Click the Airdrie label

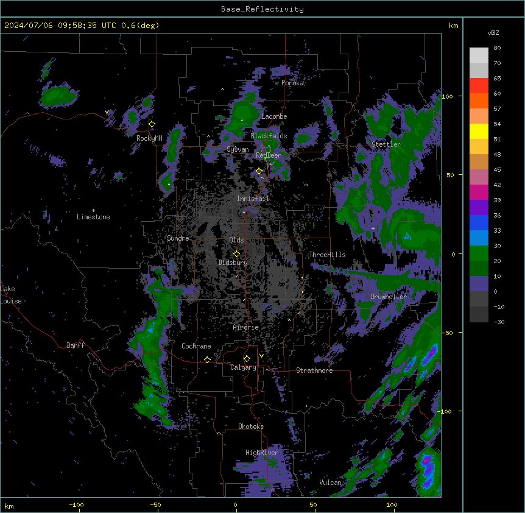pyautogui.click(x=246, y=327)
